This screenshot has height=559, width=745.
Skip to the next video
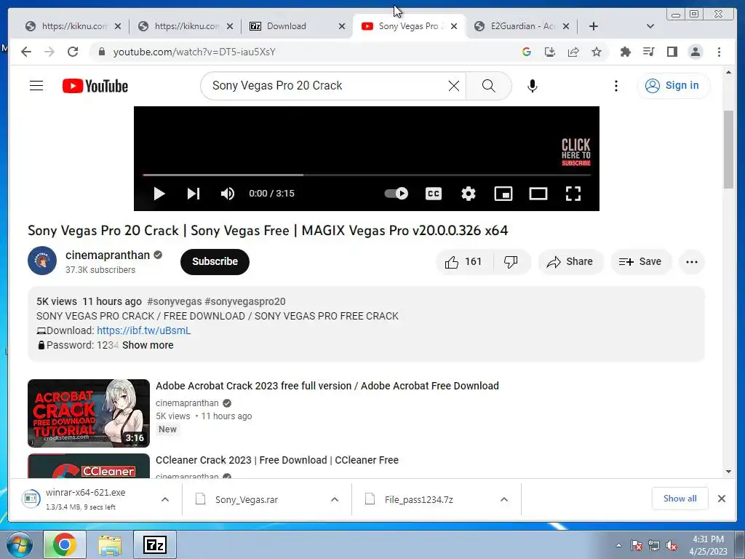click(194, 194)
